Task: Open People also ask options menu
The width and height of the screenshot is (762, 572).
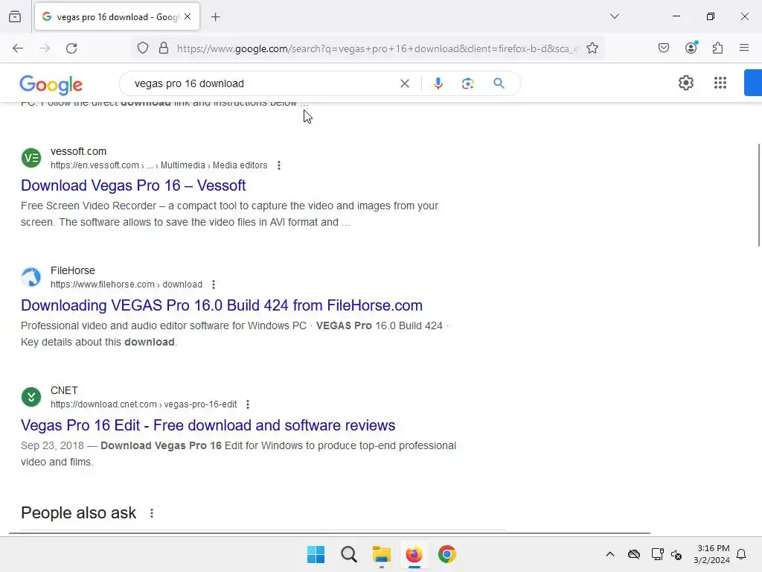Action: click(x=152, y=513)
